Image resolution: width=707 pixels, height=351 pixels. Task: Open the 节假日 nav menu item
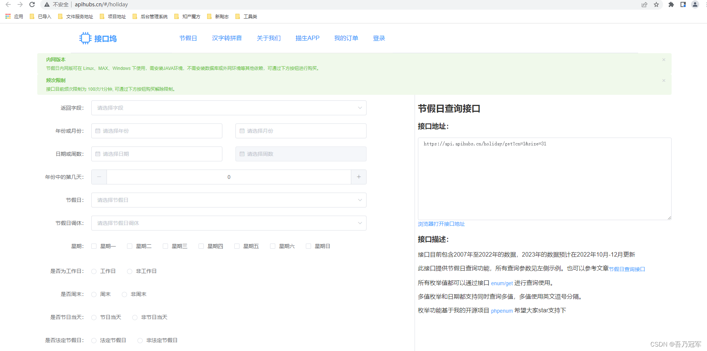(x=188, y=38)
